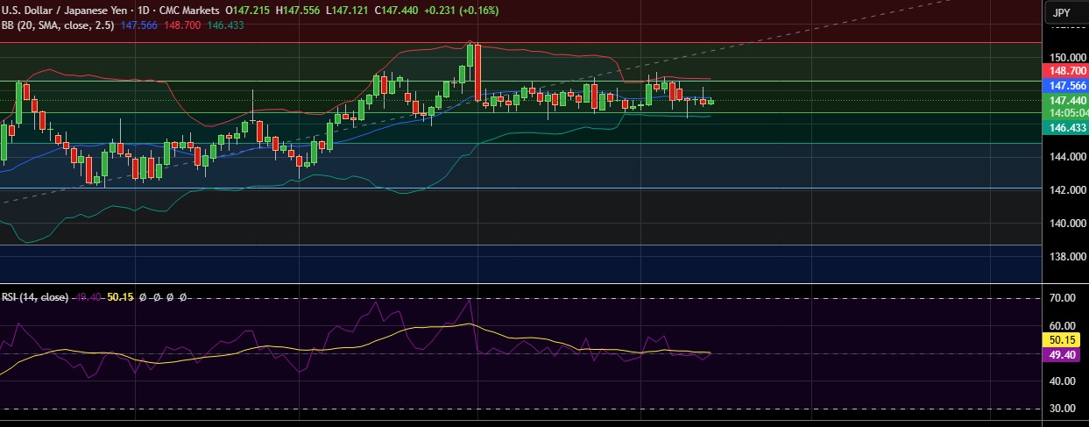1089x427 pixels.
Task: Click the teal BB lower value 146.433 in legend
Action: (225, 25)
